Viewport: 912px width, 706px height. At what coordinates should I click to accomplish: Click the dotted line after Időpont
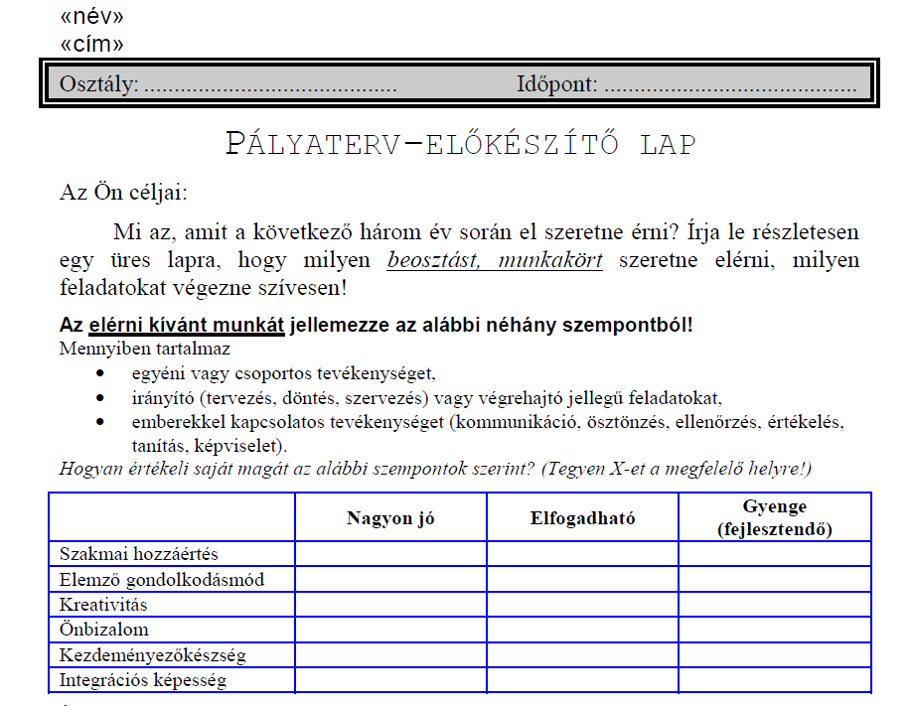click(729, 85)
